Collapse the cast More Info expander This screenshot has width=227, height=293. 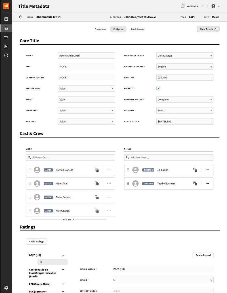click(x=68, y=220)
